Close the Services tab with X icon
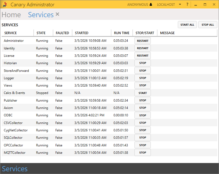Screen dimensions: 219x174 tap(57, 14)
